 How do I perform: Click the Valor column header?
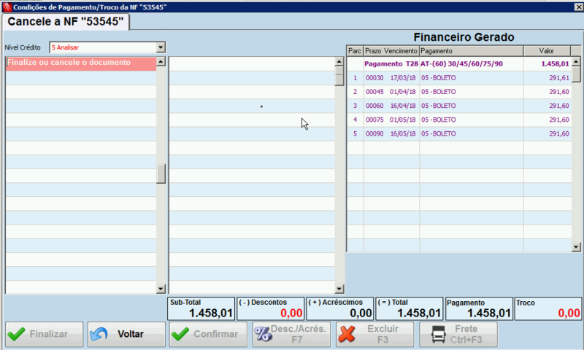point(547,51)
